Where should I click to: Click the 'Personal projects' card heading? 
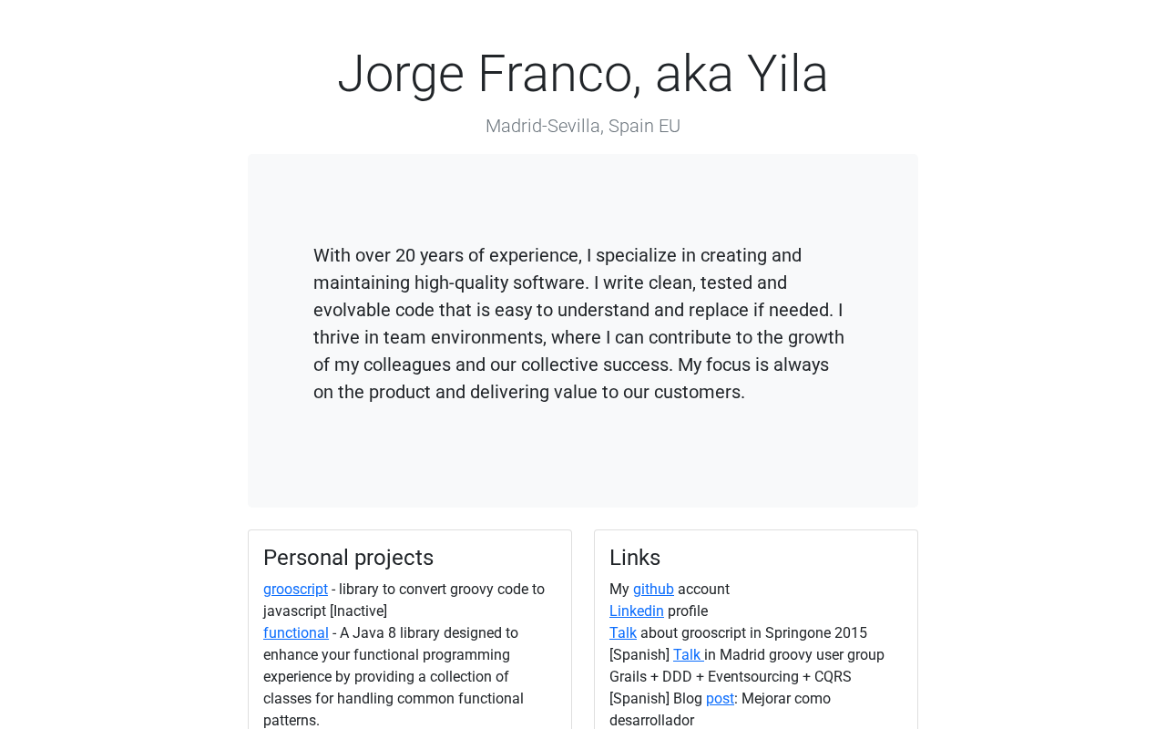348,558
